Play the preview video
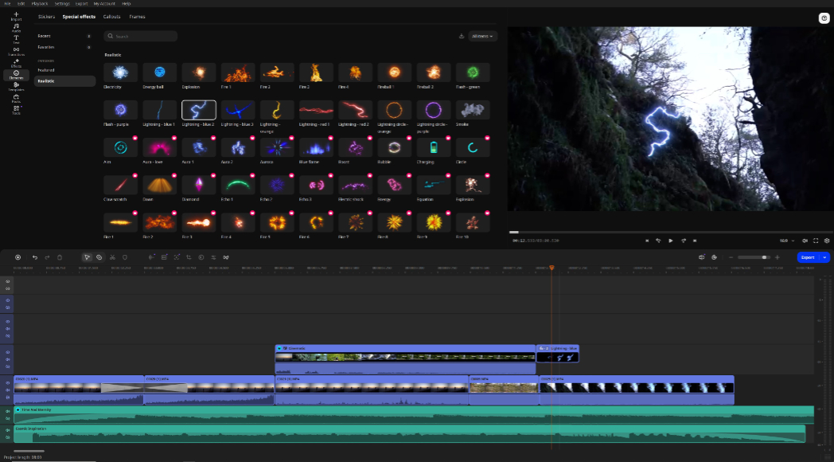This screenshot has width=834, height=462. [671, 241]
